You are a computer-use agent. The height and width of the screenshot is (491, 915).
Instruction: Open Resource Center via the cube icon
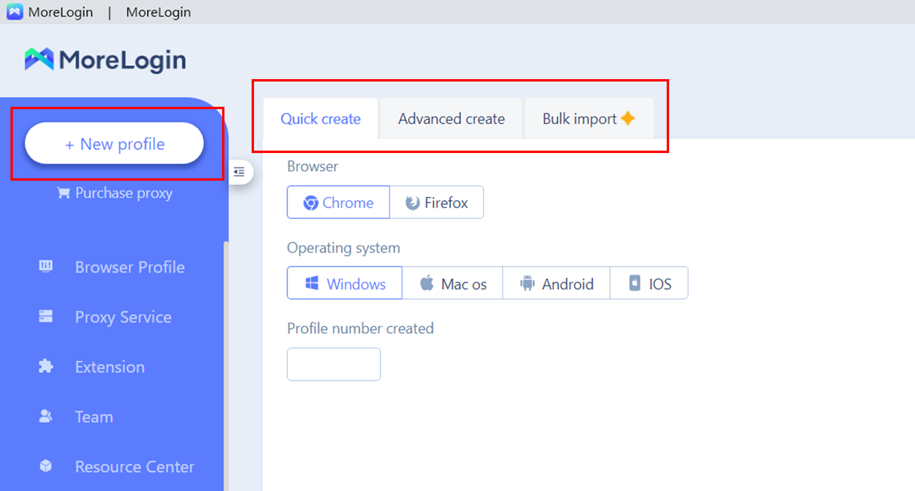coord(45,466)
